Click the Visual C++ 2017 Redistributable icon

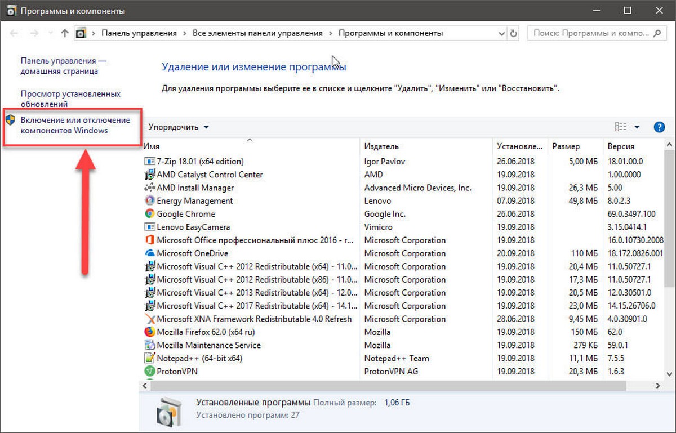(149, 306)
